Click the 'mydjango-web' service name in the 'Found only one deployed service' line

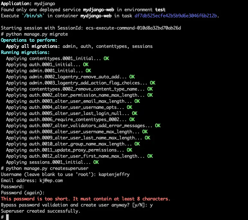(x=99, y=10)
